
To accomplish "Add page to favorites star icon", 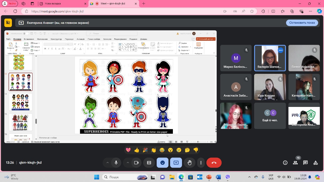I will [x=252, y=11].
